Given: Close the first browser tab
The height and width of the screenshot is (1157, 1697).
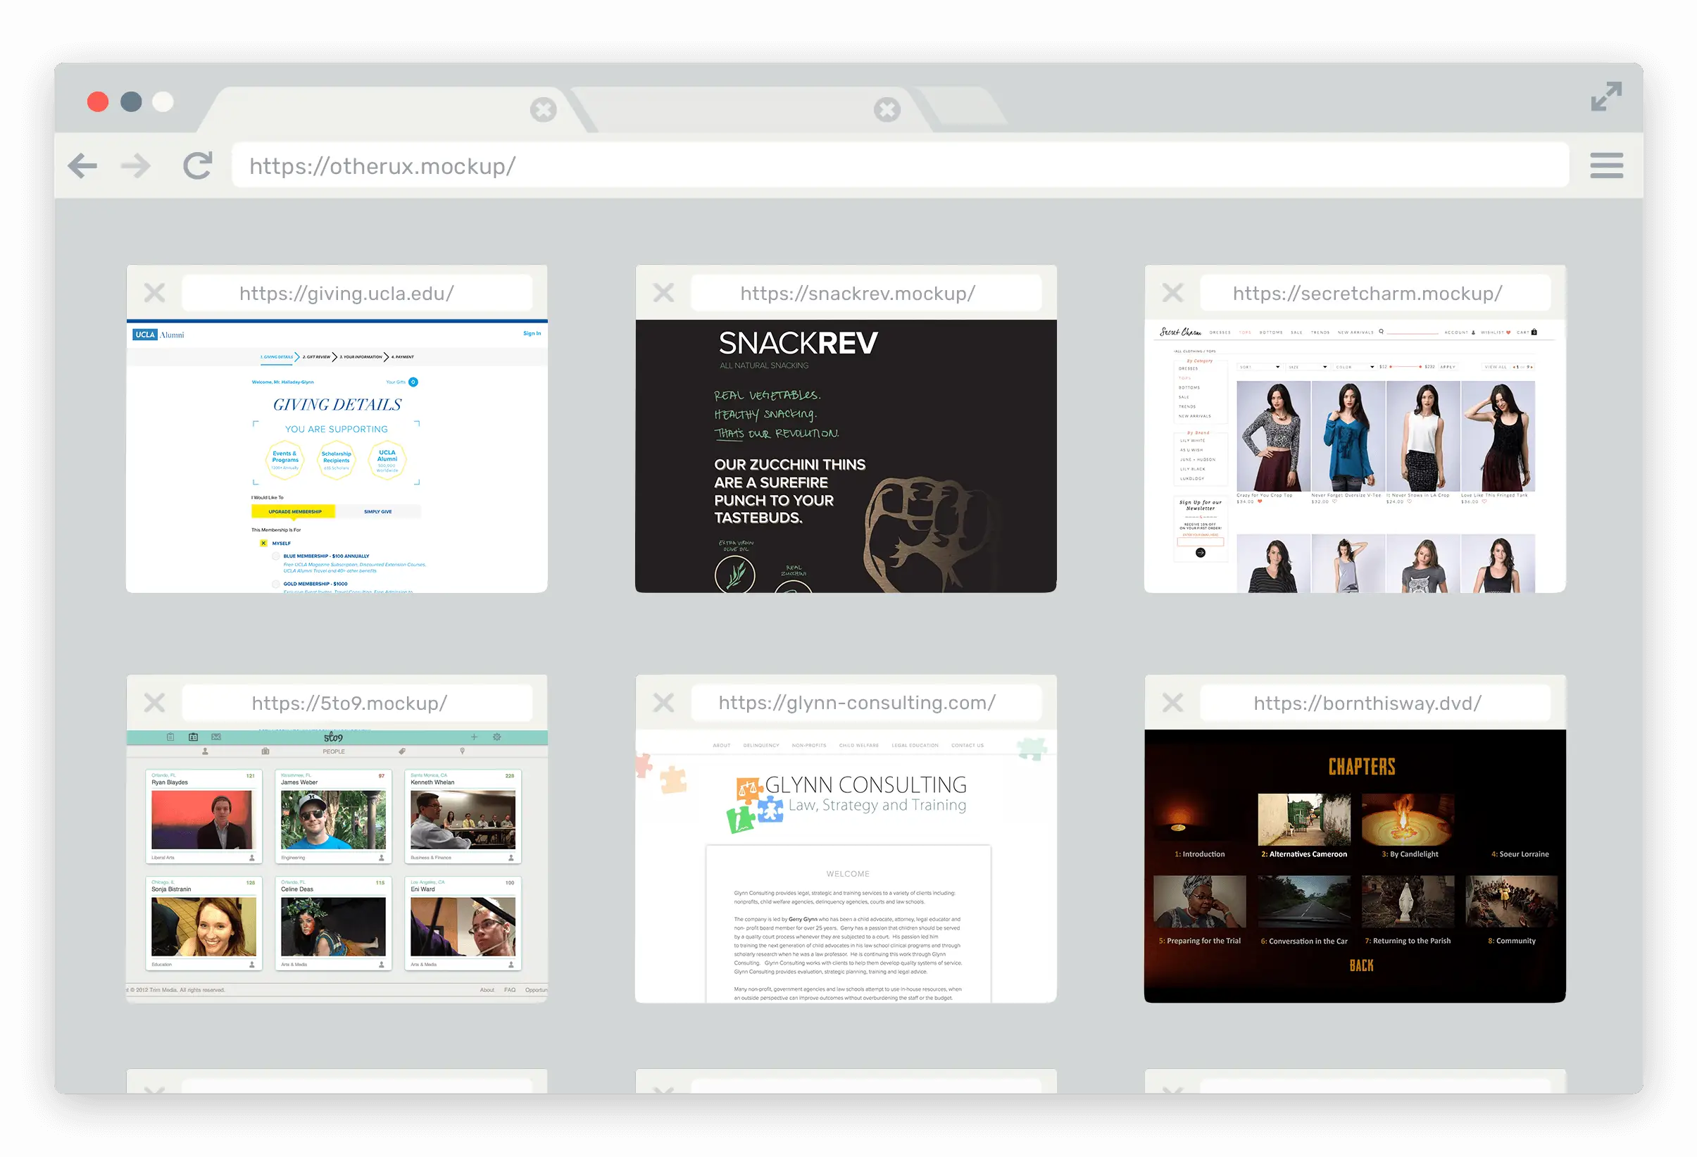Looking at the screenshot, I should pos(542,110).
